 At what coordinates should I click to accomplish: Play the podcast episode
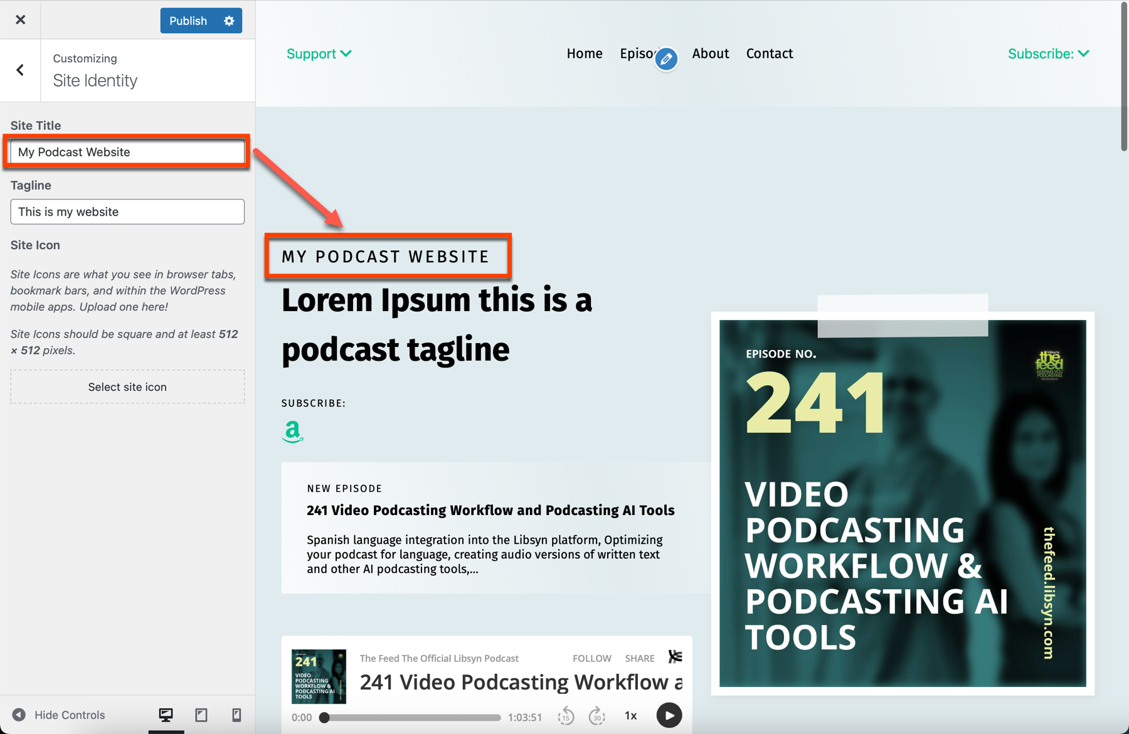pyautogui.click(x=669, y=715)
